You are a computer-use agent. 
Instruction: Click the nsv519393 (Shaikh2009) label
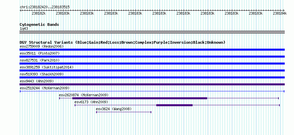click(x=42, y=74)
